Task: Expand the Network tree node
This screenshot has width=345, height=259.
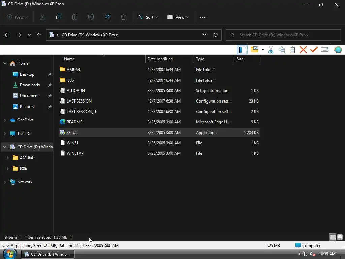Action: click(x=5, y=182)
